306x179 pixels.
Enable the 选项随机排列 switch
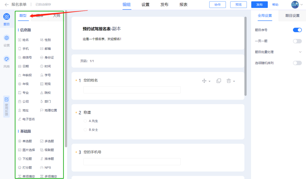pos(297,63)
